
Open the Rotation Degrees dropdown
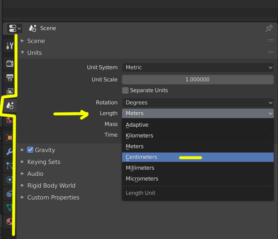pyautogui.click(x=198, y=103)
